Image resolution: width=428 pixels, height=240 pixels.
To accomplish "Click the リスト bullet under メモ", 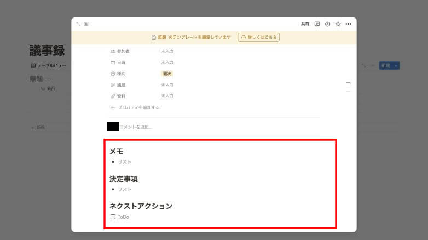I will pos(124,162).
